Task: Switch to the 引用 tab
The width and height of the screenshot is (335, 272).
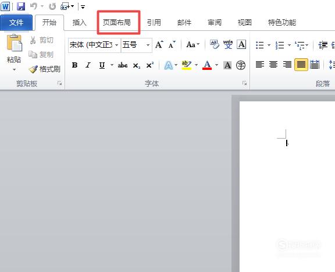Action: point(154,23)
